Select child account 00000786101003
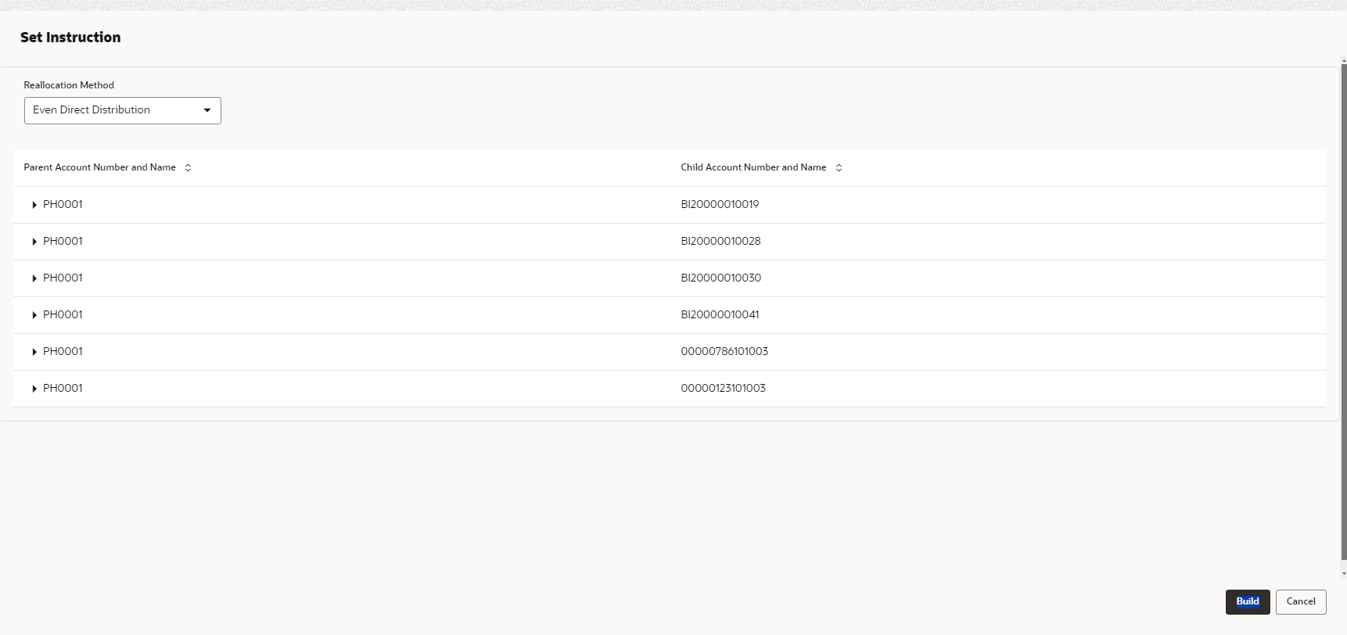The image size is (1347, 635). [724, 351]
